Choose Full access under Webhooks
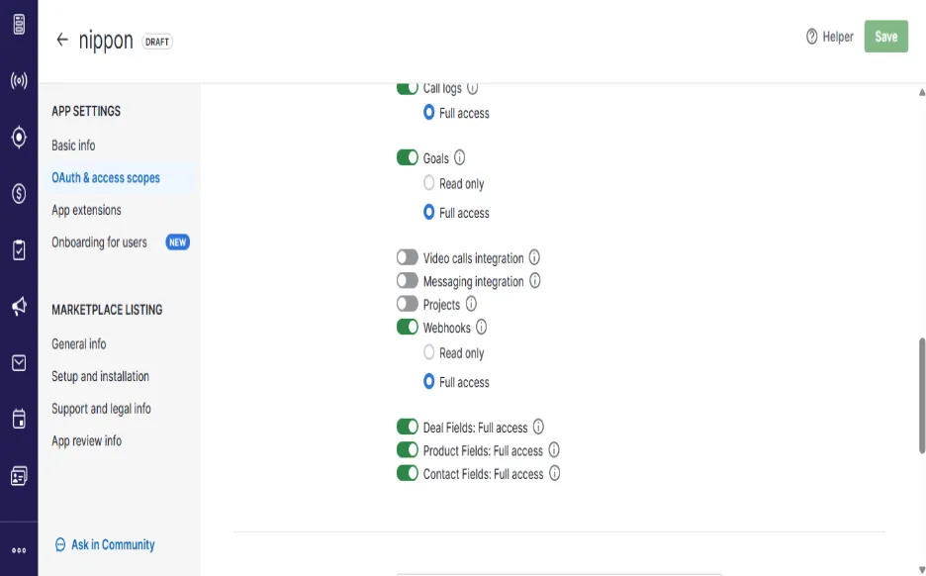The image size is (926, 576). pos(428,382)
